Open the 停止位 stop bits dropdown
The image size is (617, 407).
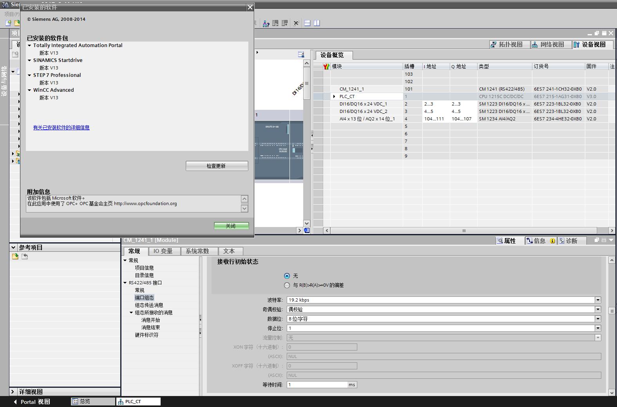(x=598, y=328)
